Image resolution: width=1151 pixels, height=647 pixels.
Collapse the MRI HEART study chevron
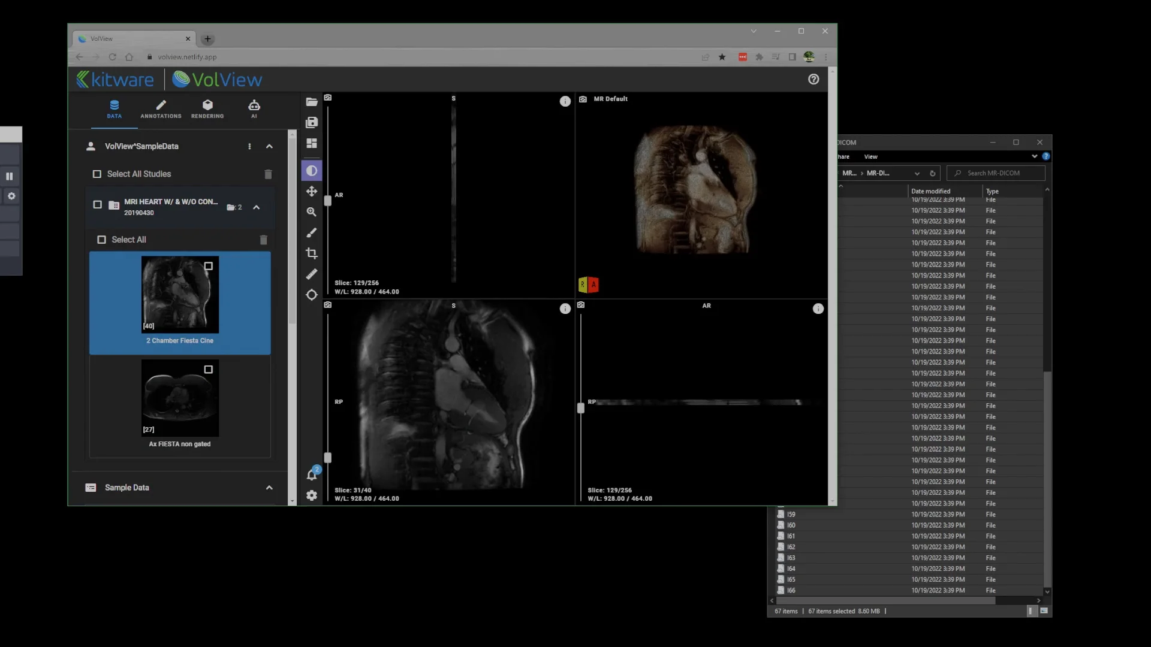tap(257, 207)
